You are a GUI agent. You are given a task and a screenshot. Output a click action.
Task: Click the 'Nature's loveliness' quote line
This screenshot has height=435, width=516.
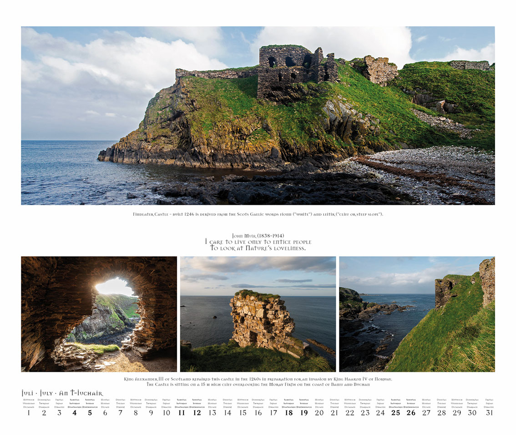pyautogui.click(x=258, y=248)
